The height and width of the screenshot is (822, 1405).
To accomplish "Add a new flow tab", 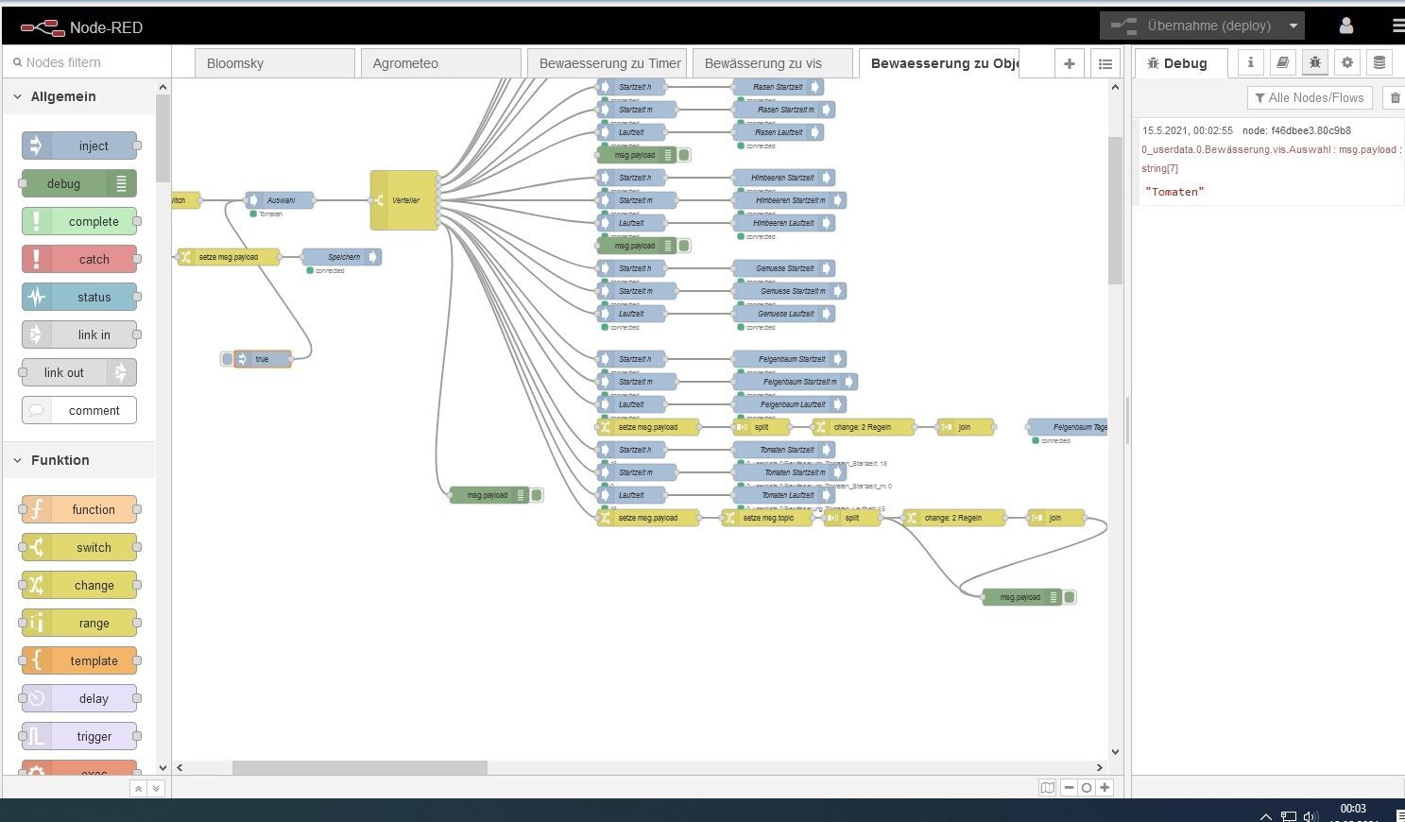I will [x=1070, y=63].
